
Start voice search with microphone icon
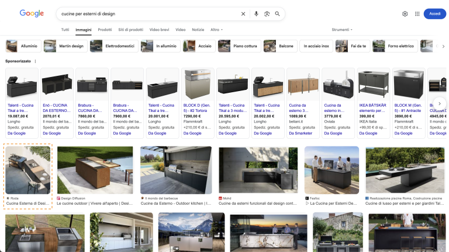coord(256,14)
